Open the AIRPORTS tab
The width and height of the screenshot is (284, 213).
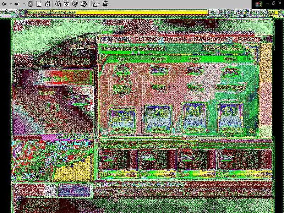coord(250,39)
